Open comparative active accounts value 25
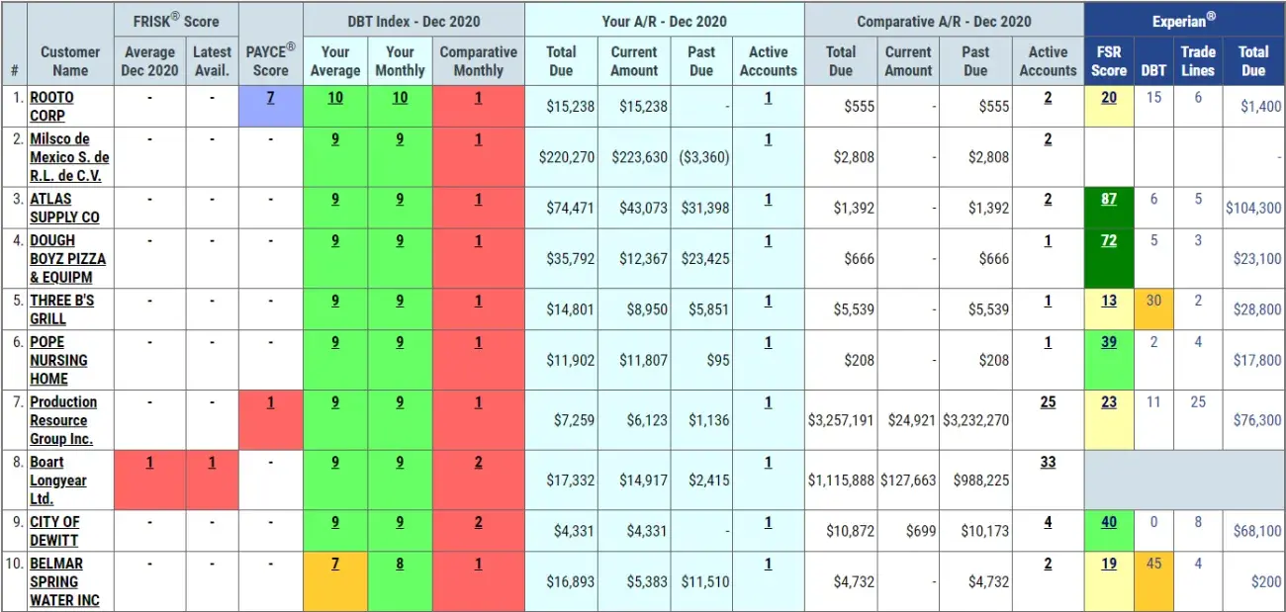The width and height of the screenshot is (1286, 612). (x=1048, y=401)
